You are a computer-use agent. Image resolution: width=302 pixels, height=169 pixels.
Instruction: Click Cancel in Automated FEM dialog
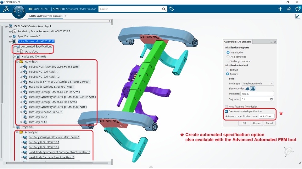[x=269, y=123]
